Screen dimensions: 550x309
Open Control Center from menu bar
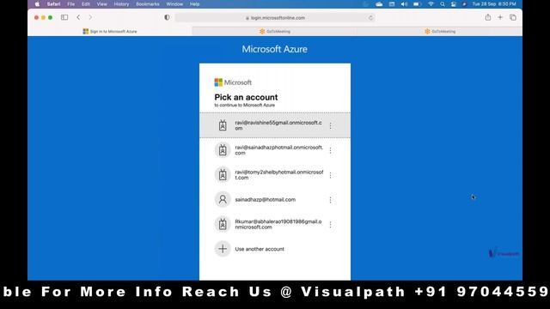pos(454,4)
